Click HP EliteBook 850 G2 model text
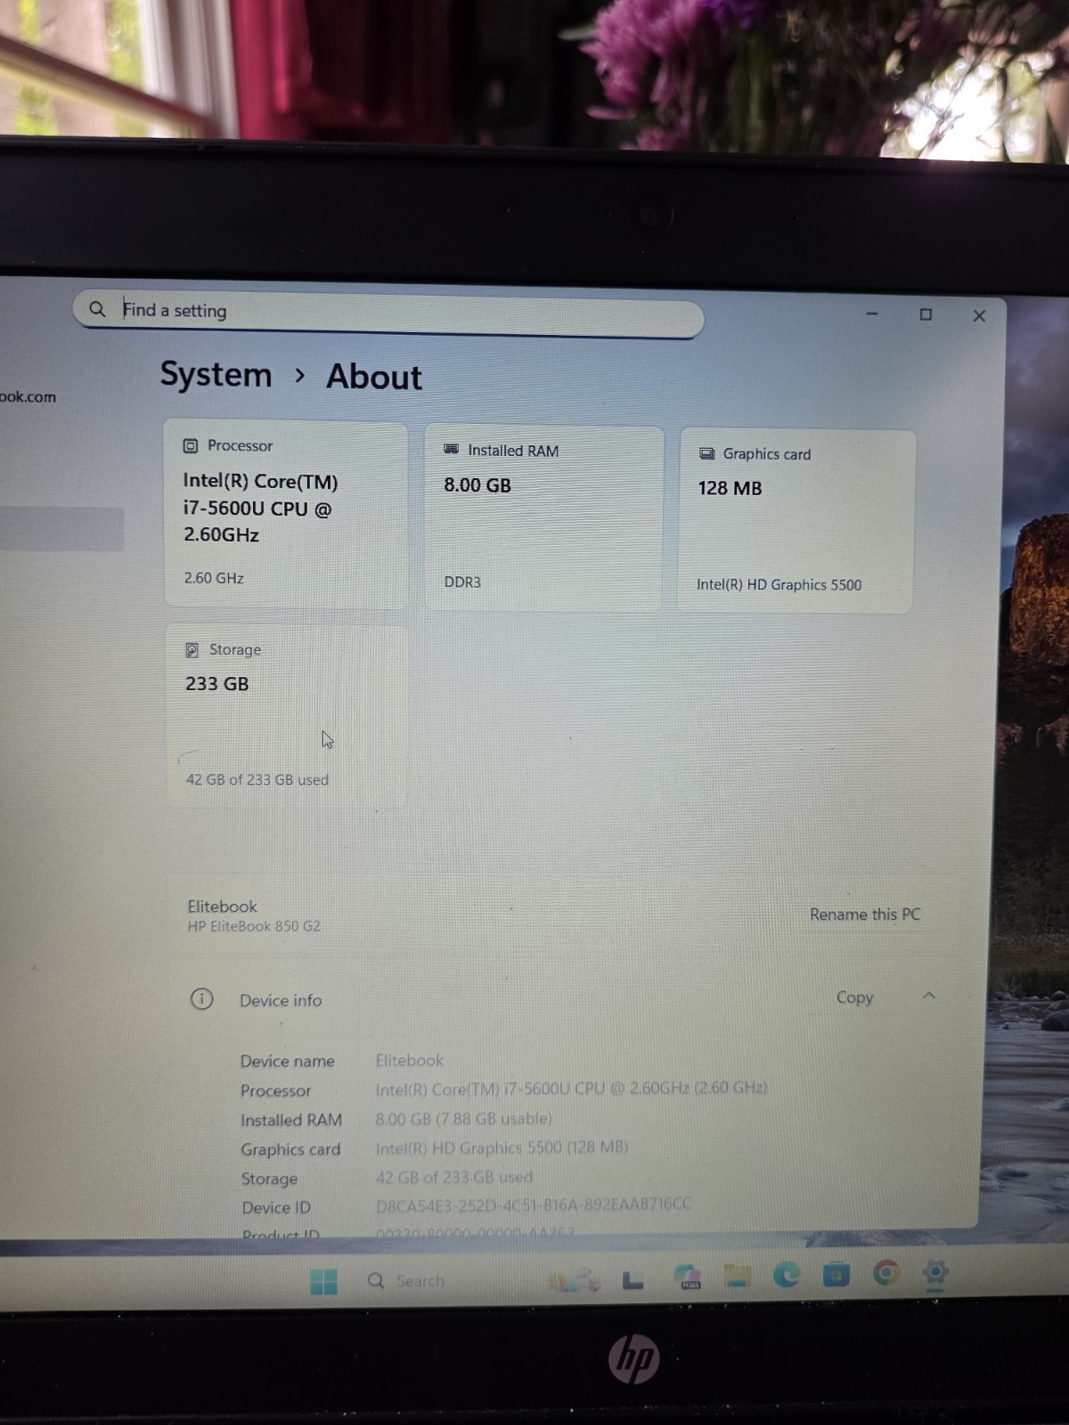Viewport: 1069px width, 1425px height. 254,926
